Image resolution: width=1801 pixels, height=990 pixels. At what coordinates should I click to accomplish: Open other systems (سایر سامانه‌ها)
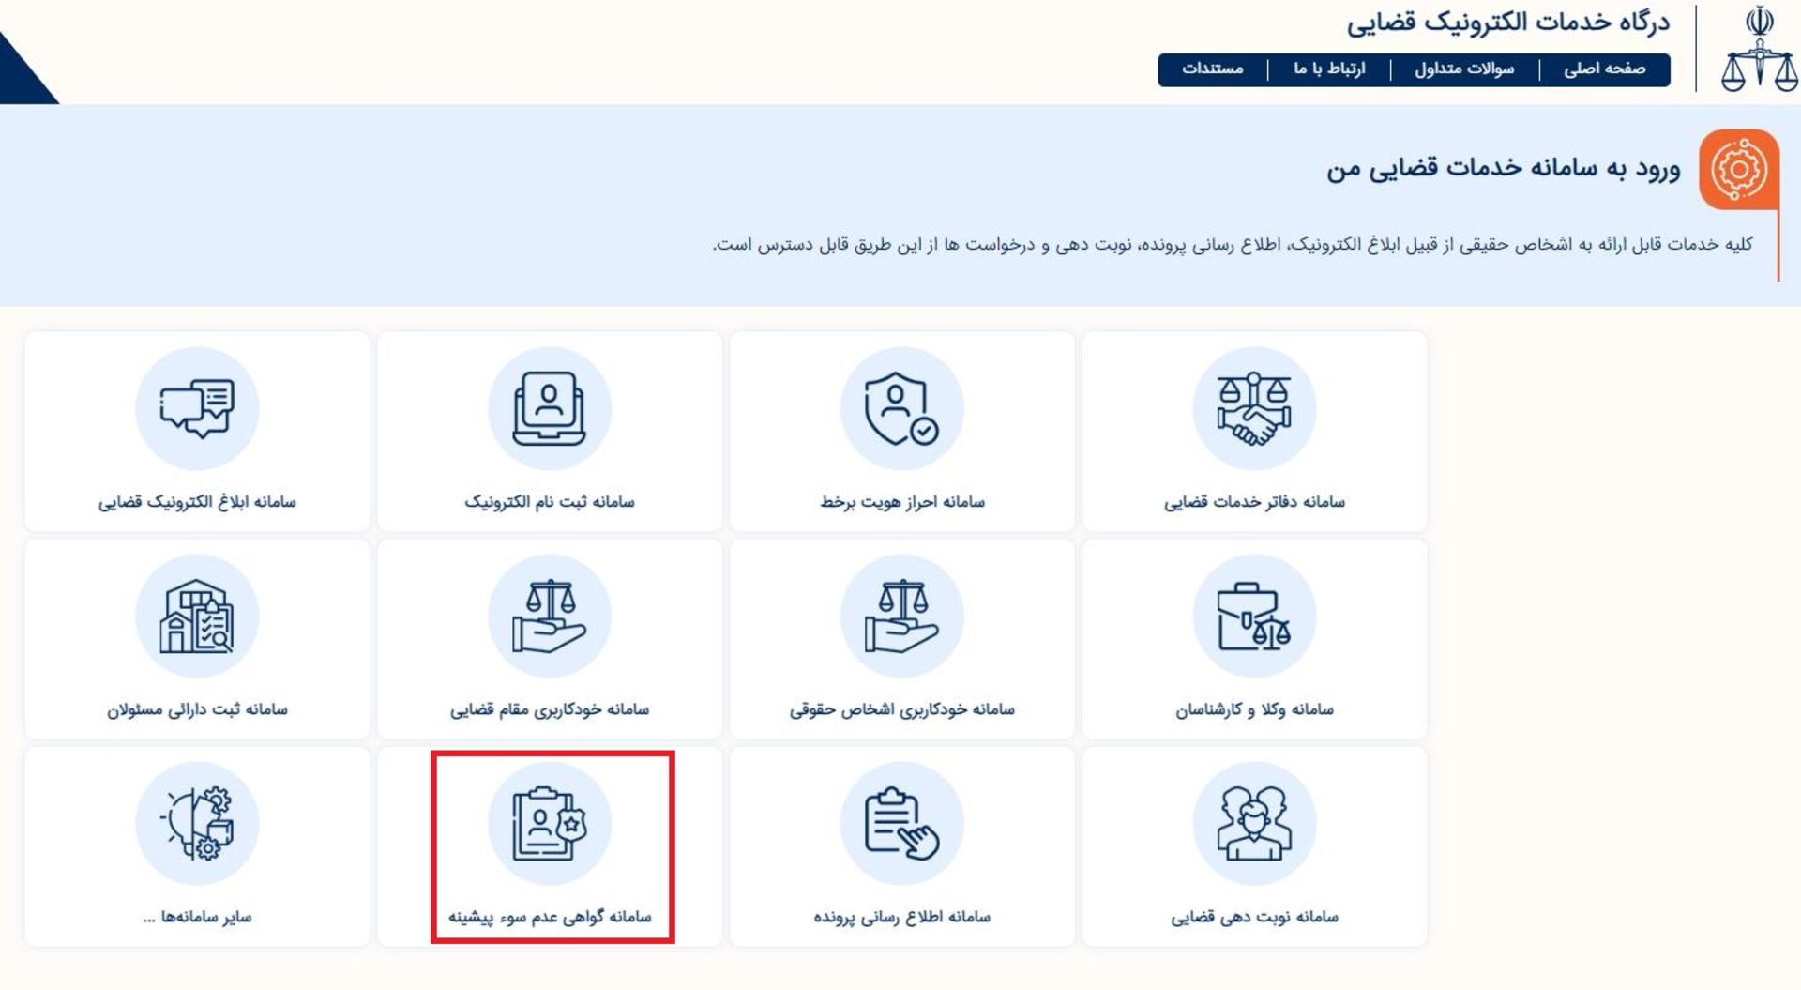pyautogui.click(x=197, y=843)
